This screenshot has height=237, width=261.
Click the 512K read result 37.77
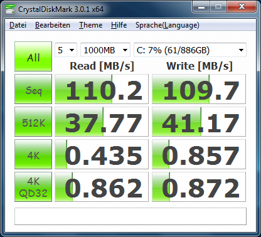(x=102, y=122)
